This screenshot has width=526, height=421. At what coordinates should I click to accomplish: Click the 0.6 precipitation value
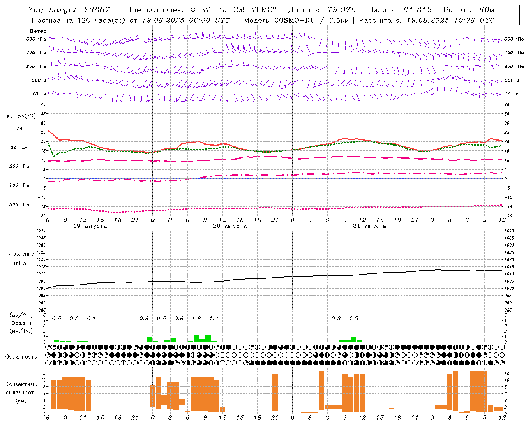click(x=179, y=319)
